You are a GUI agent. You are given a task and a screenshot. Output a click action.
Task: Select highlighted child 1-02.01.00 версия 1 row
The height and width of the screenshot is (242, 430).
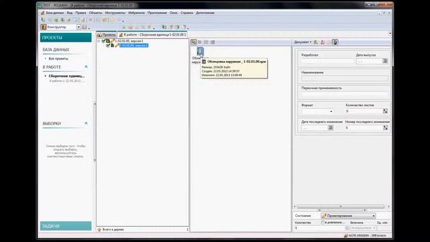tap(134, 45)
